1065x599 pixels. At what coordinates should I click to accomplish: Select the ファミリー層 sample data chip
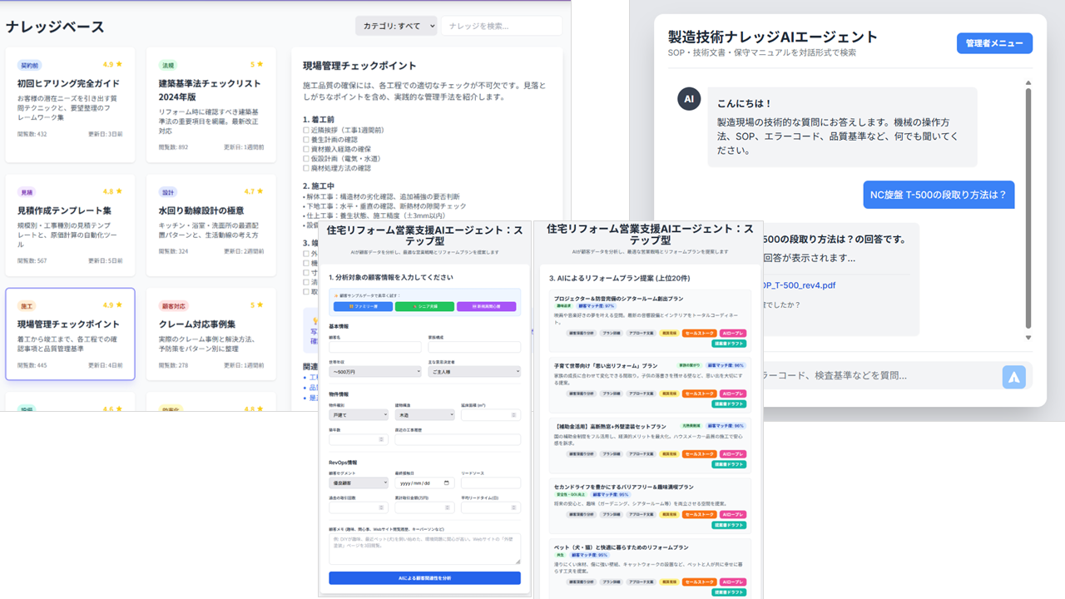[364, 306]
